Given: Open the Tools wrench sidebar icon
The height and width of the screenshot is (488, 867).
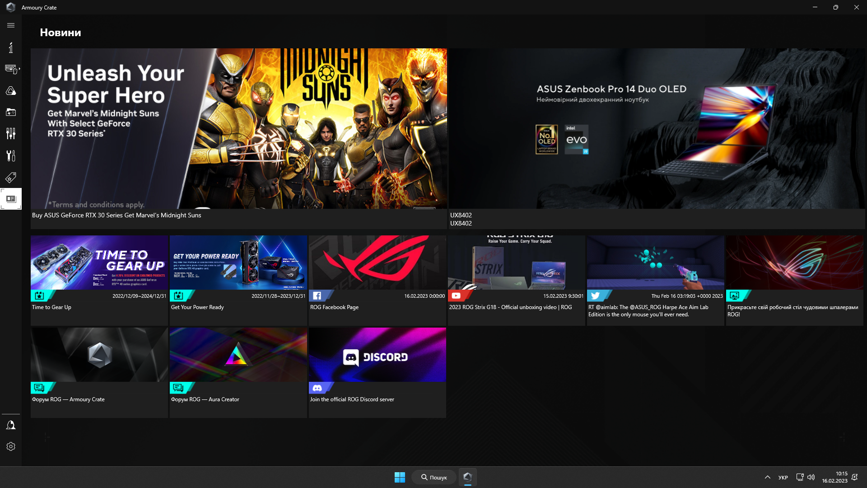Looking at the screenshot, I should [x=11, y=155].
